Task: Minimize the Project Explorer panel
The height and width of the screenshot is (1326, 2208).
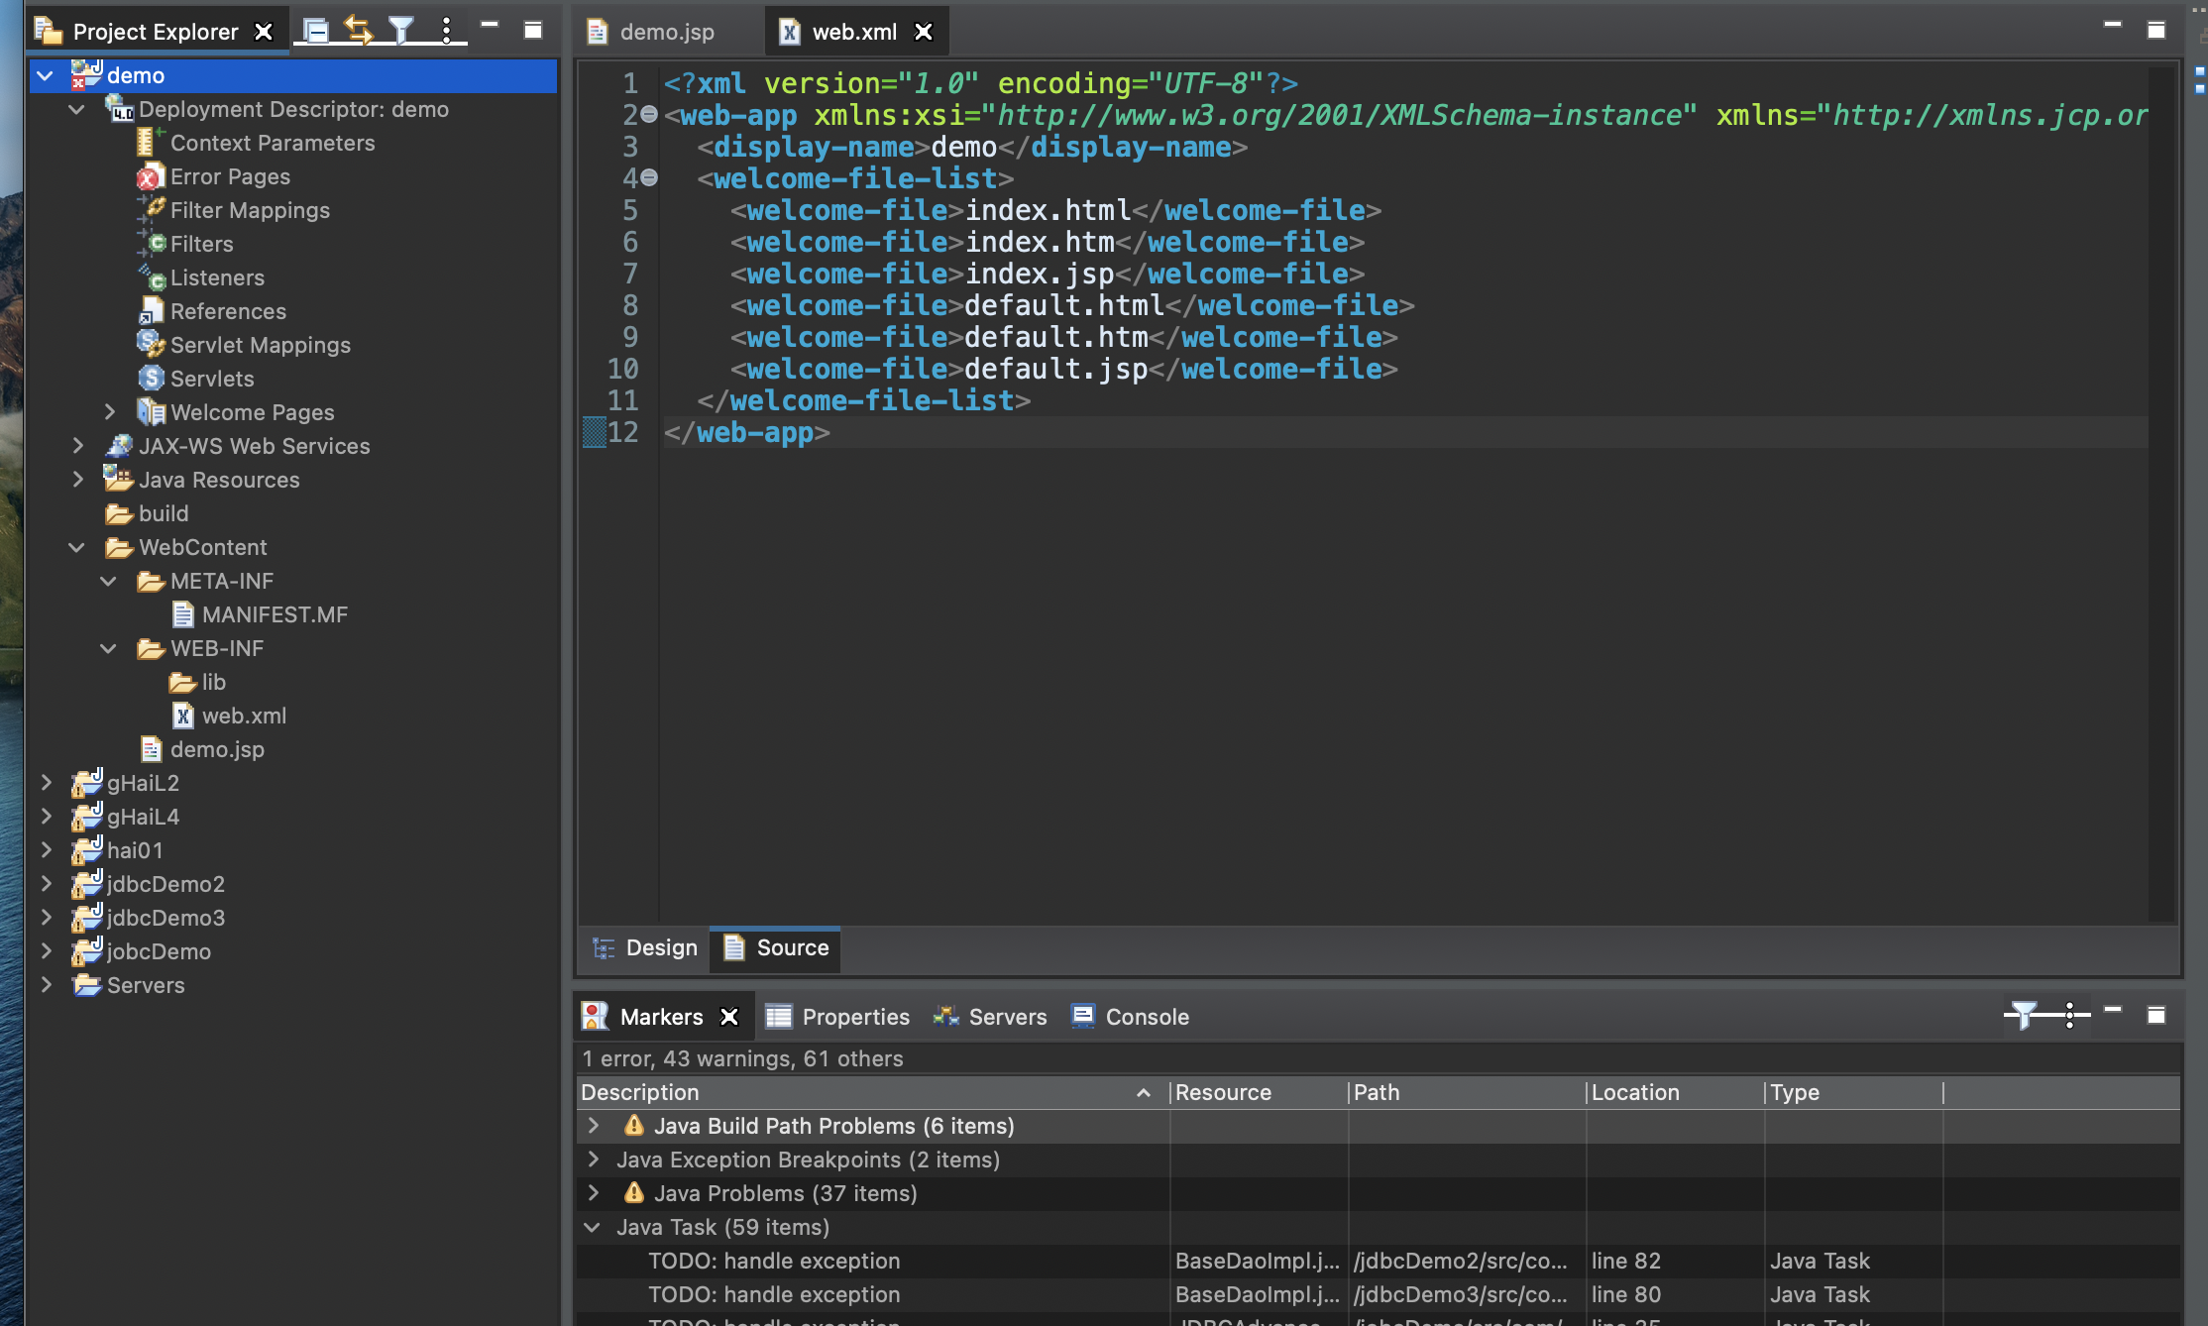Action: pos(490,26)
